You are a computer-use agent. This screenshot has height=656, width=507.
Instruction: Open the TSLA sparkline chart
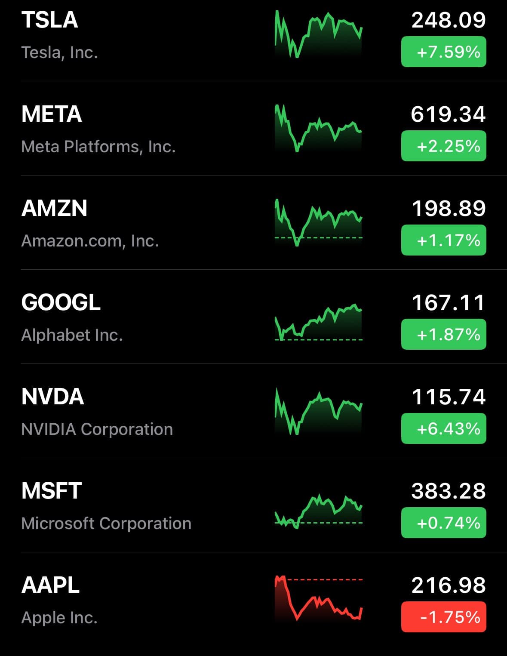319,34
